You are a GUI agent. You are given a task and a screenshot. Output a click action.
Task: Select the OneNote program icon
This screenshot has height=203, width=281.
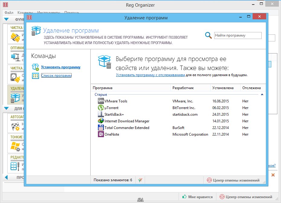(101, 134)
